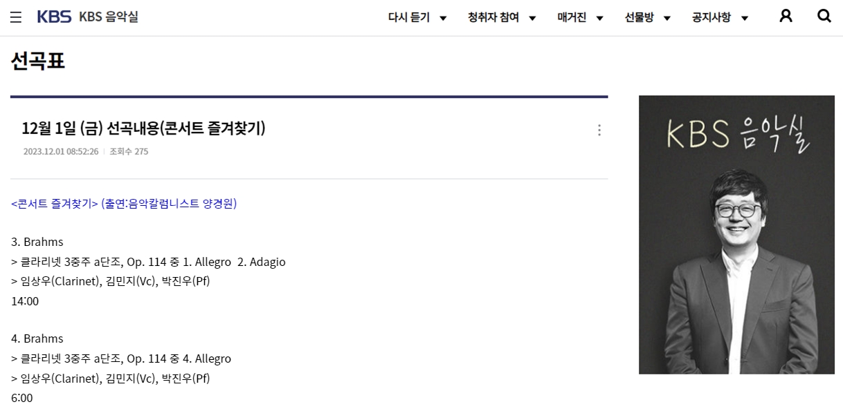The height and width of the screenshot is (420, 843).
Task: Open the 다시 듣기 menu
Action: [x=409, y=17]
